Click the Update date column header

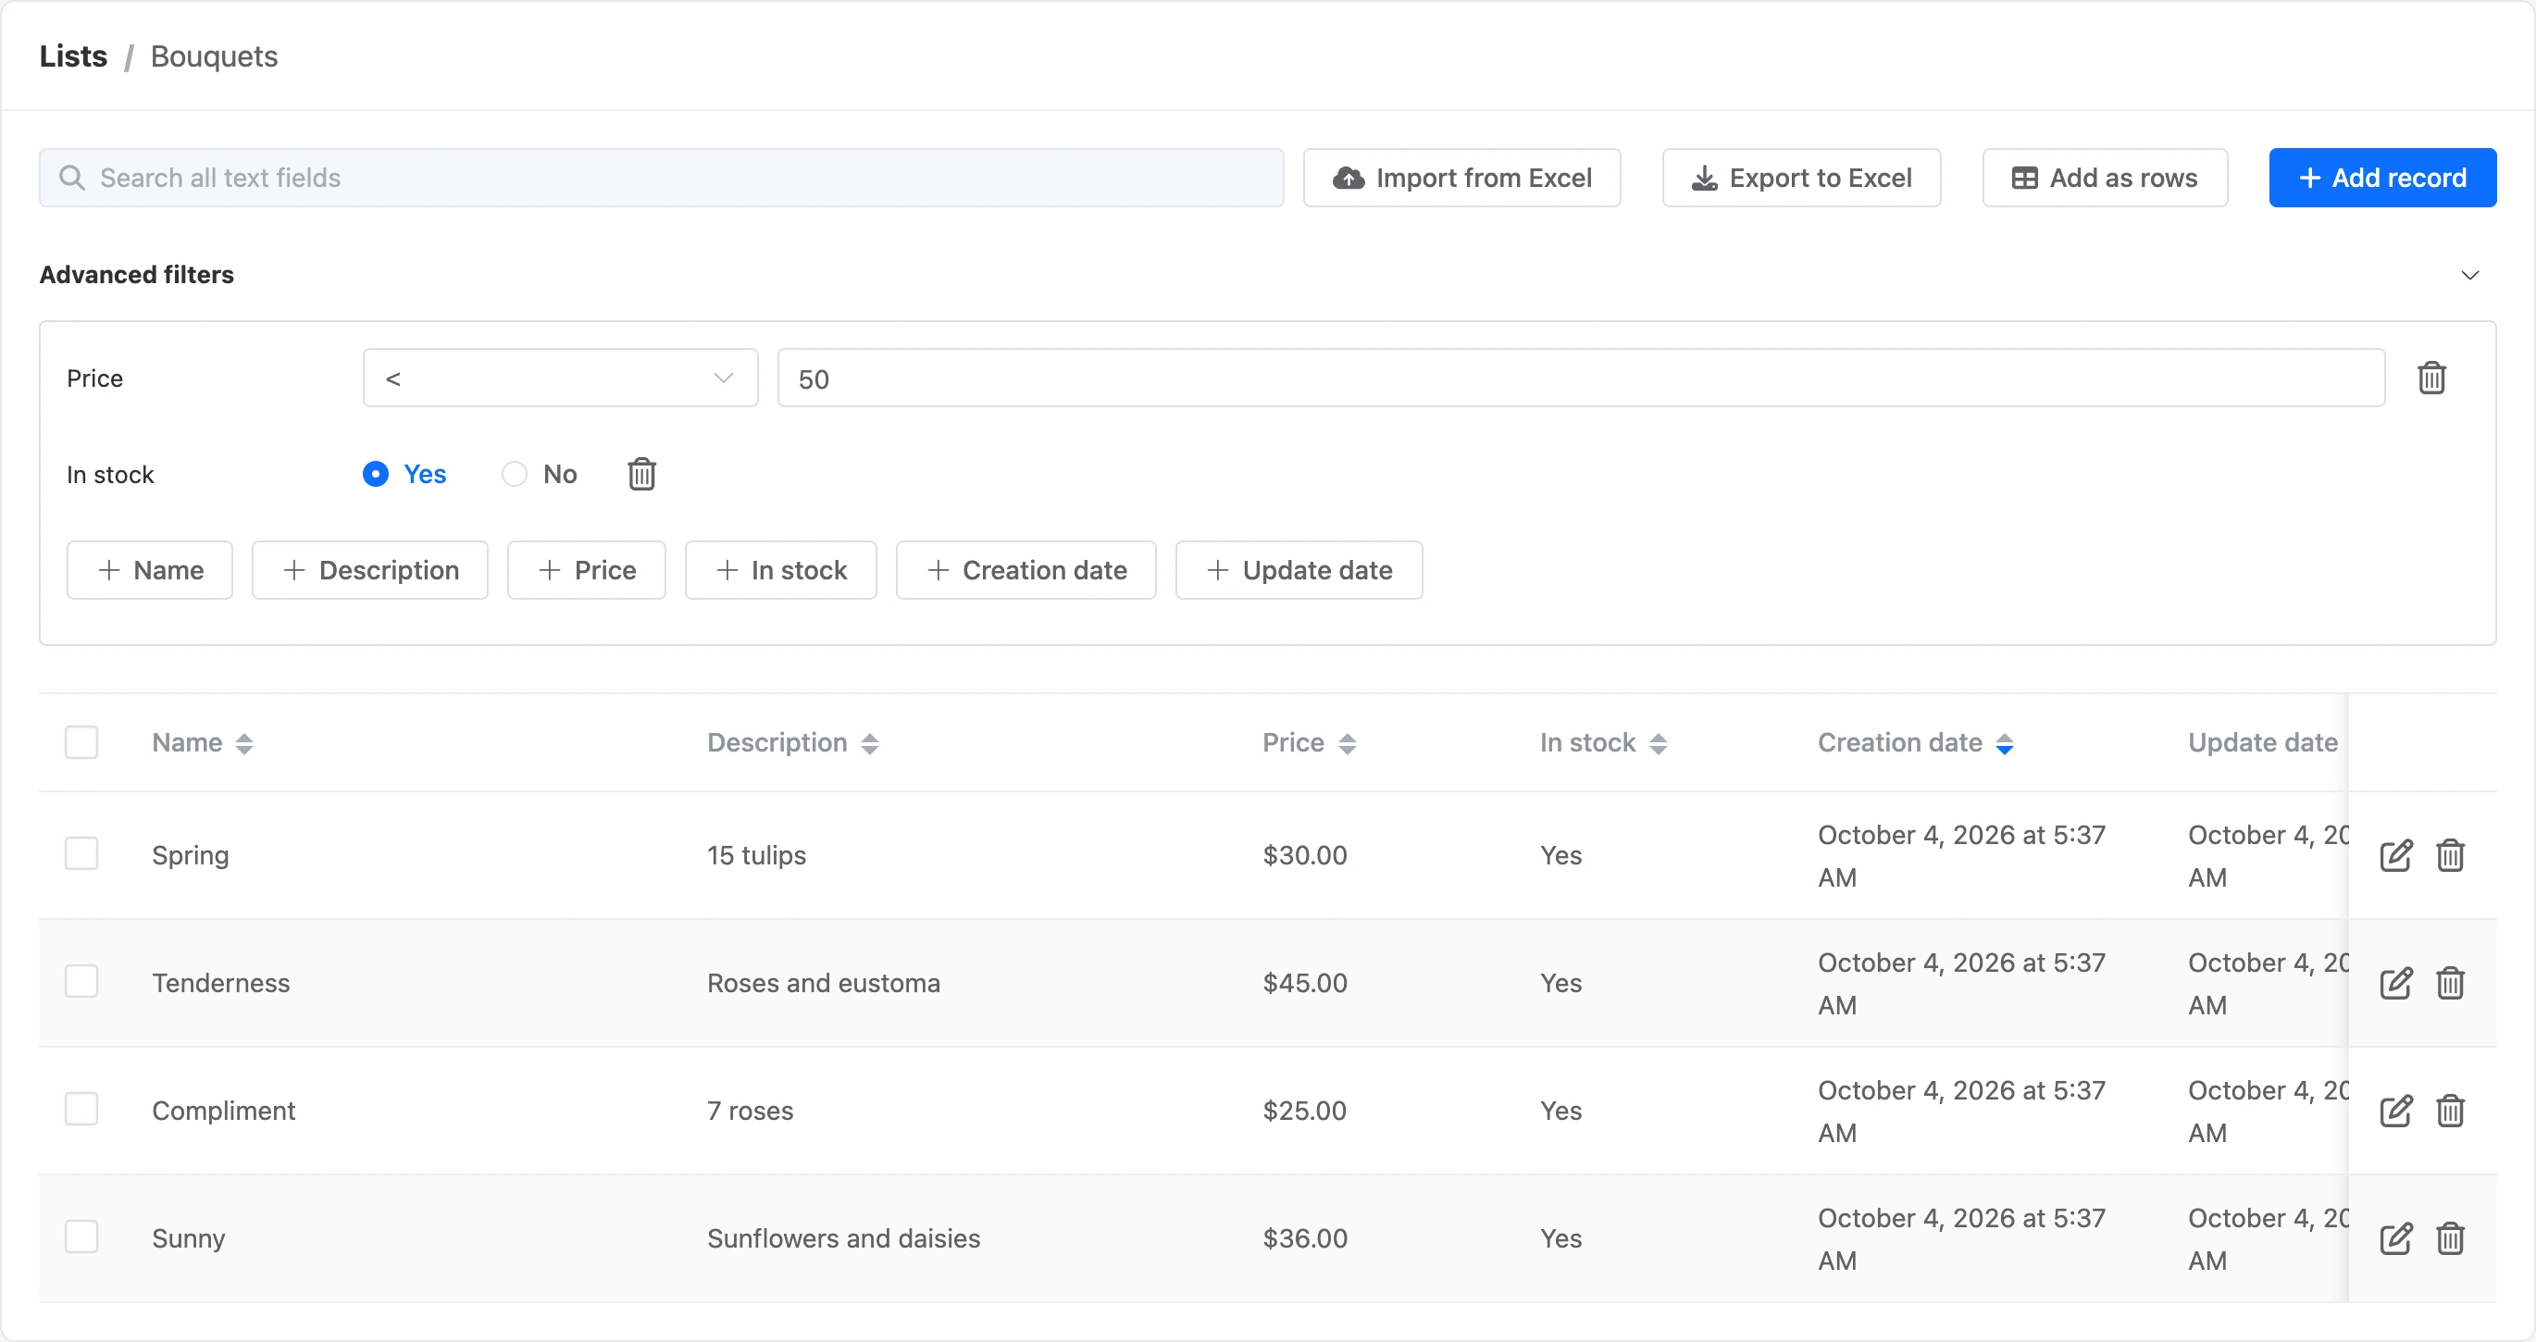2262,743
